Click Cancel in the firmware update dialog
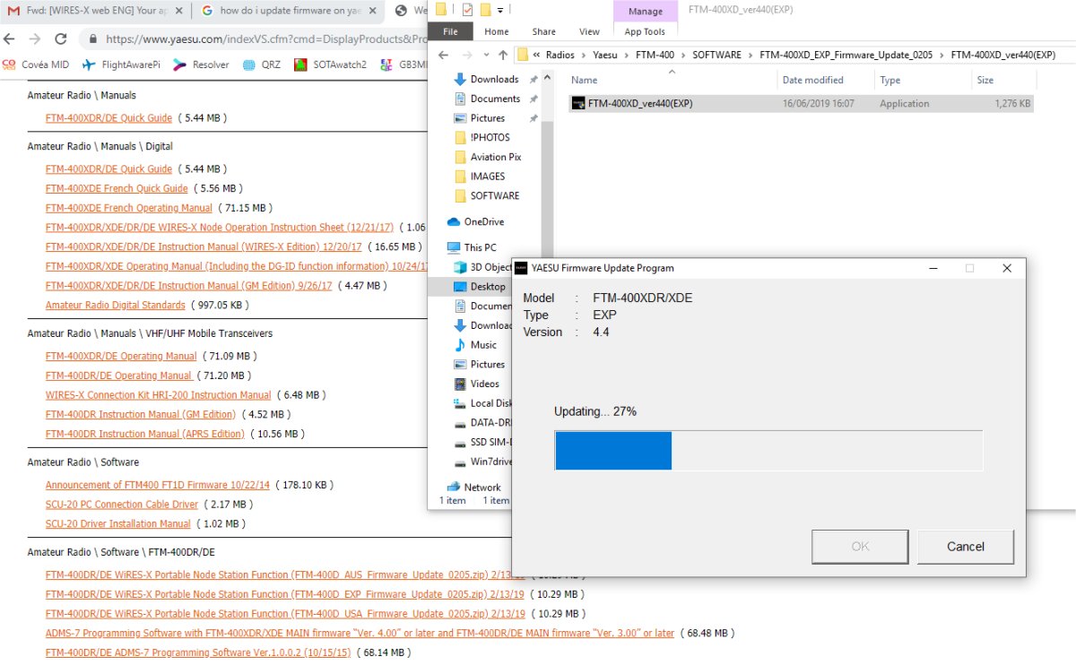The height and width of the screenshot is (665, 1076). 966,547
